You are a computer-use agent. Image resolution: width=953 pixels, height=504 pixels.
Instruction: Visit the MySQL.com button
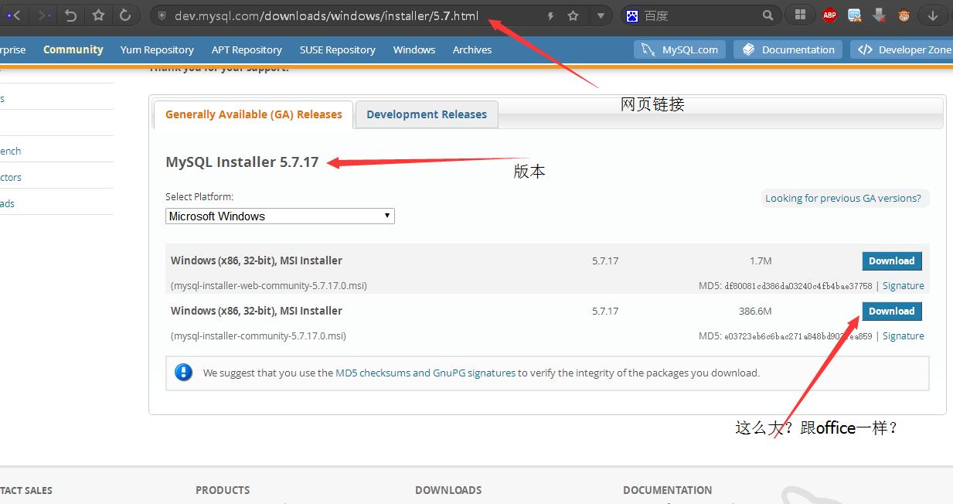[681, 49]
